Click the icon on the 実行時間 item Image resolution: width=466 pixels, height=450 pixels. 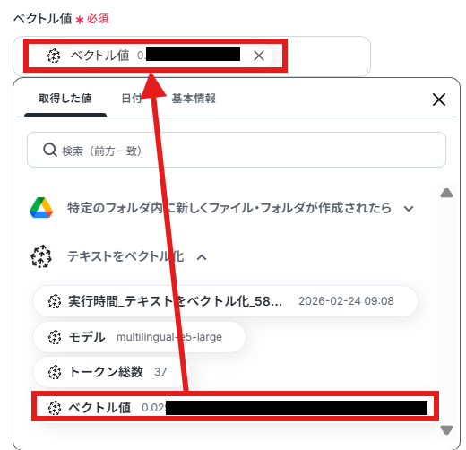(55, 301)
